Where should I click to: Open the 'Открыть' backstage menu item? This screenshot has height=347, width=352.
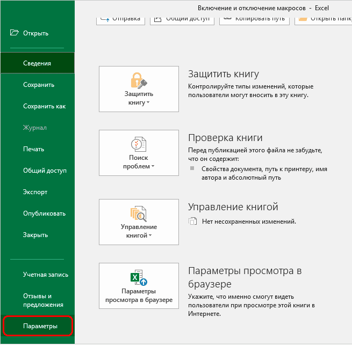(37, 33)
